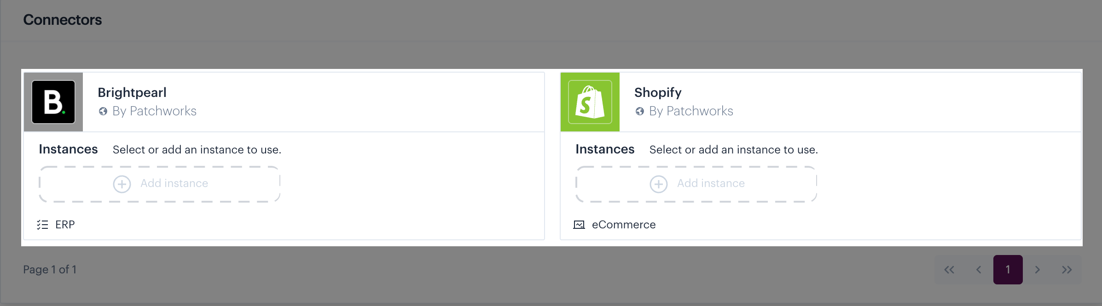Add an instance for Brightpearl
Screen dimensions: 1102x306
(160, 184)
